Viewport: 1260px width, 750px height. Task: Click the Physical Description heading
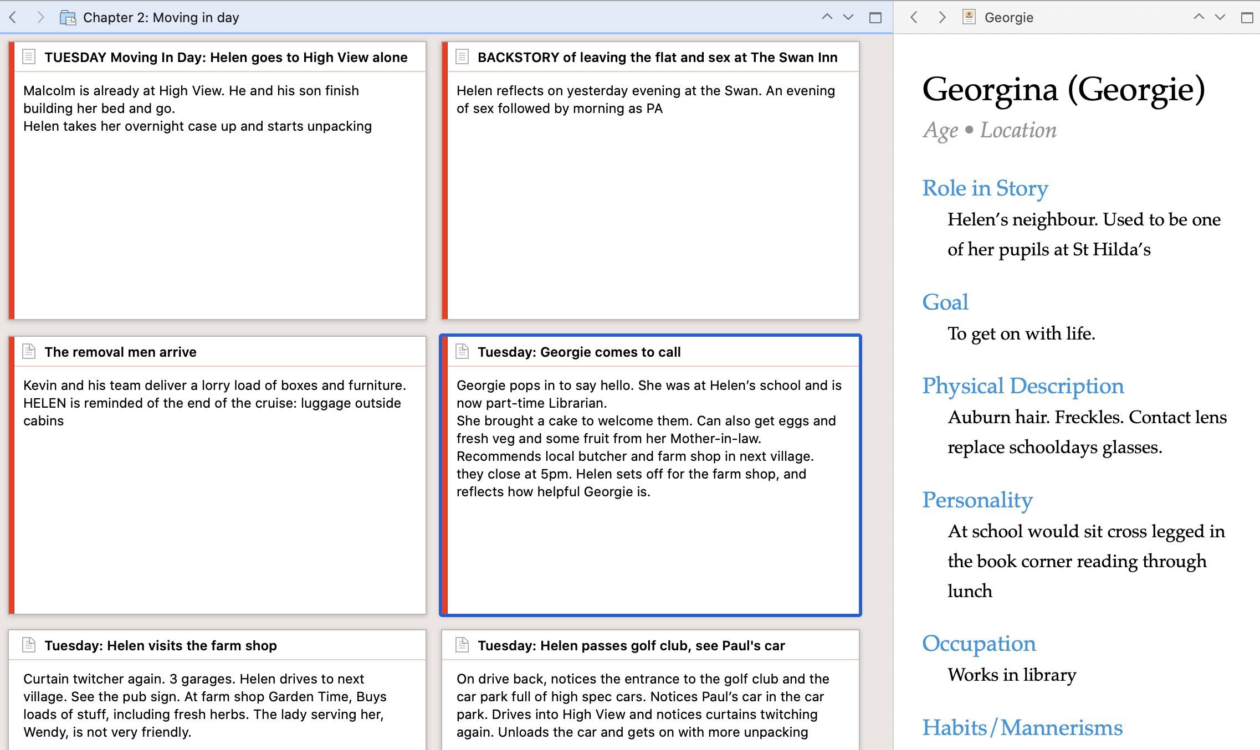click(x=1023, y=386)
